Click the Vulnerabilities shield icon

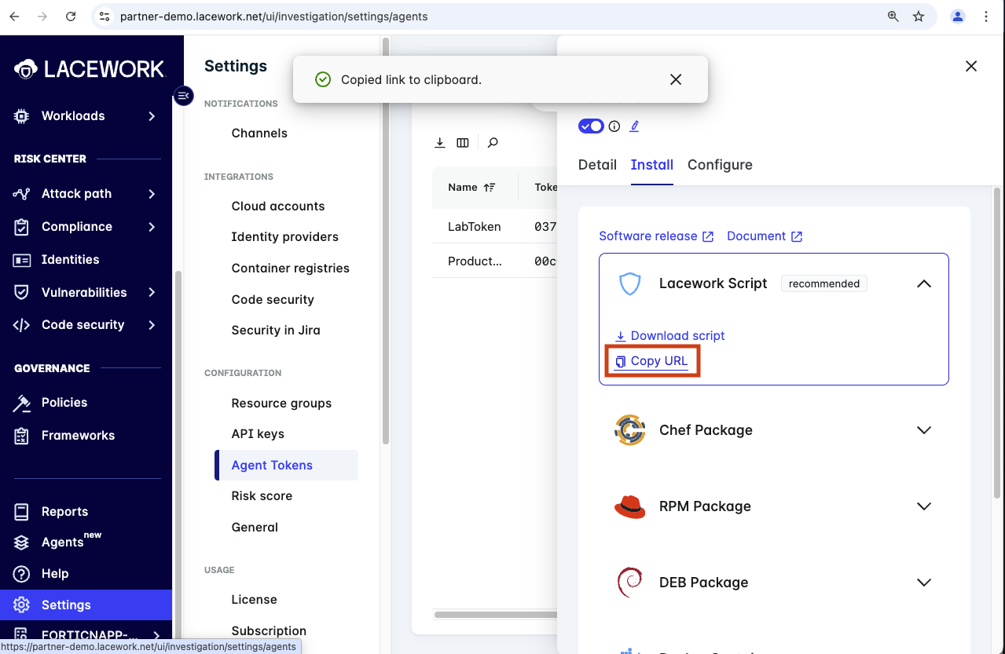(x=22, y=292)
